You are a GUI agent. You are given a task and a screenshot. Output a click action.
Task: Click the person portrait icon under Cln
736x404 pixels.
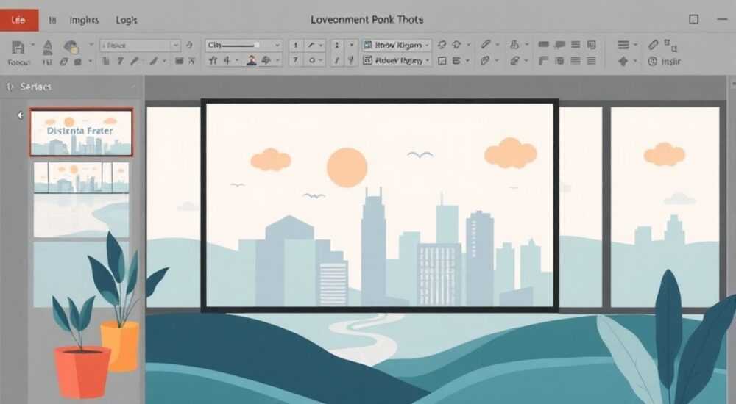[x=252, y=60]
